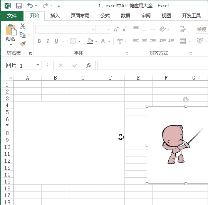Viewport: 208px width, 205px height.
Task: Open the 对齐方式 dialog launcher
Action: [191, 53]
